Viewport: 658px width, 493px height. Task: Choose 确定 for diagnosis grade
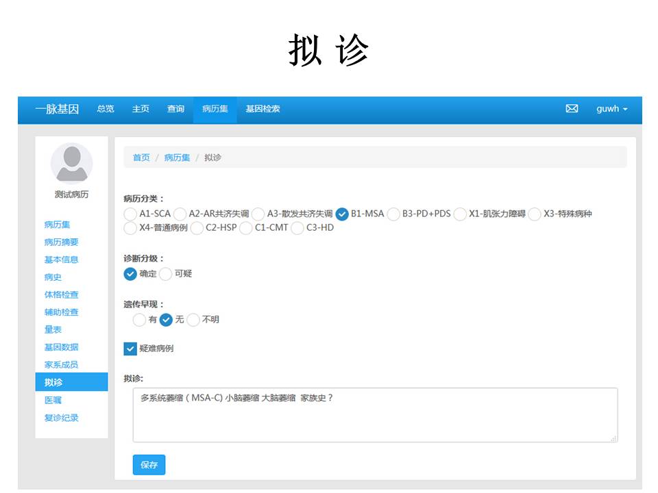tap(130, 274)
